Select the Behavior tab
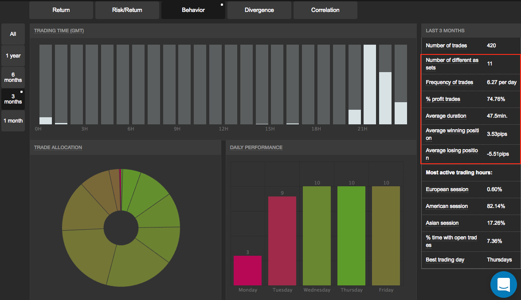 (193, 10)
